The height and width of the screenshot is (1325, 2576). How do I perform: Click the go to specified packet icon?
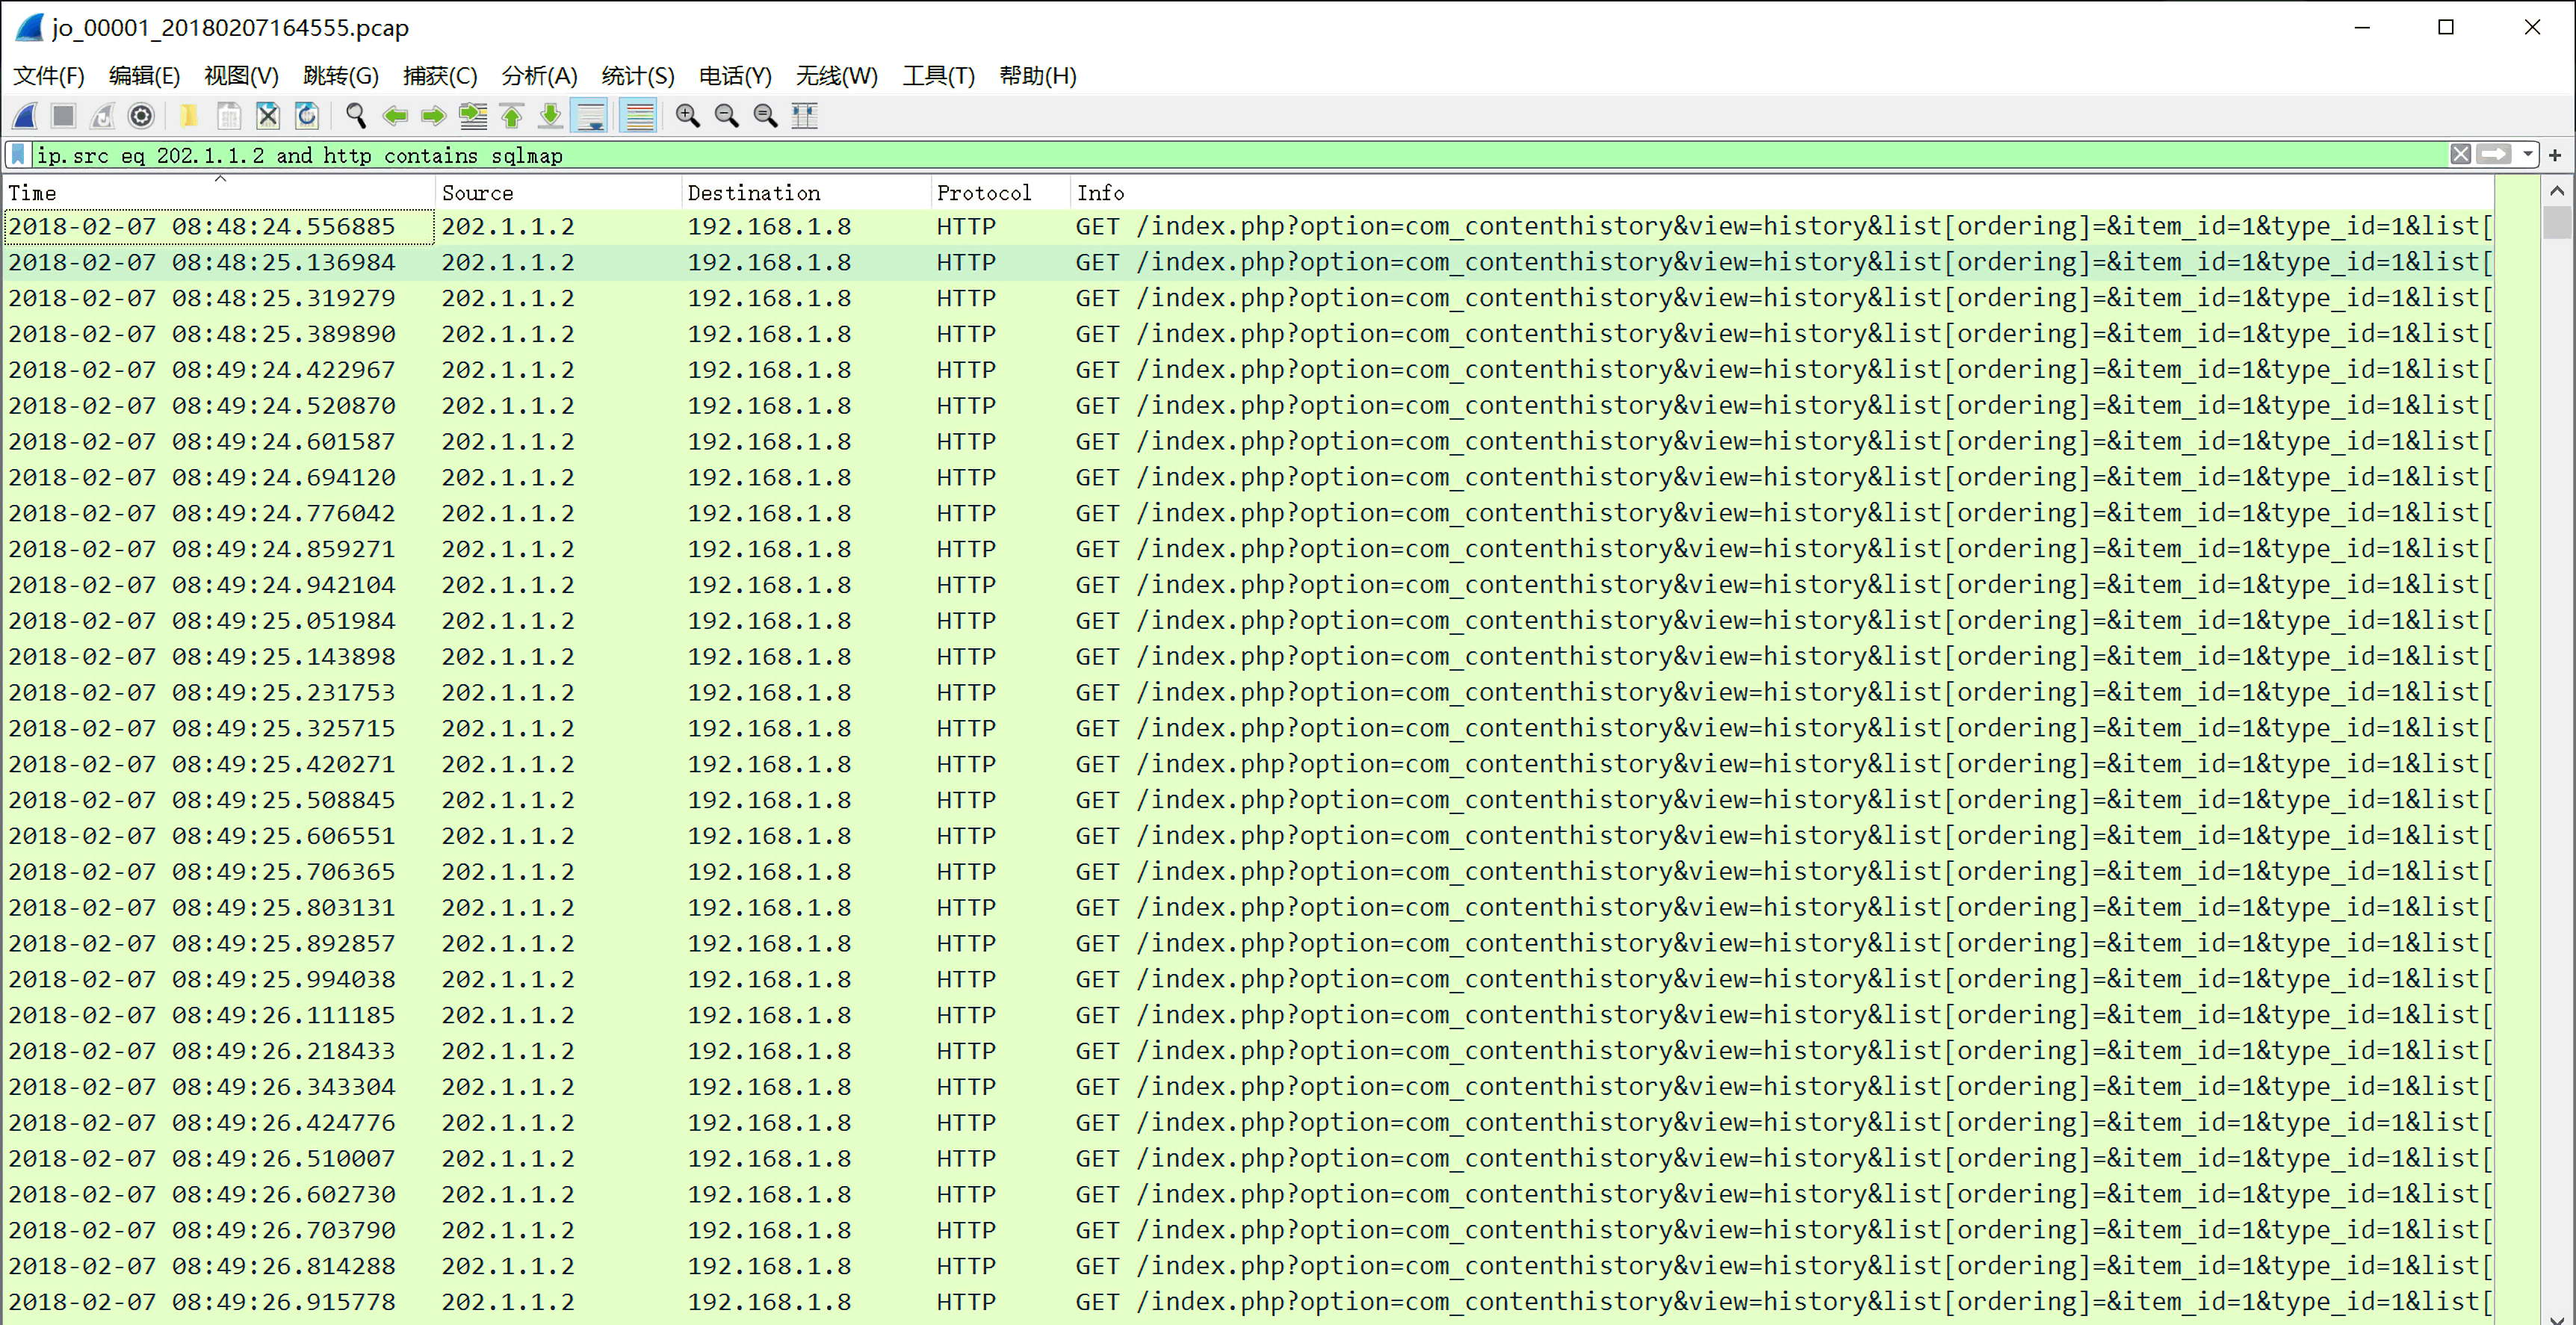pyautogui.click(x=473, y=116)
